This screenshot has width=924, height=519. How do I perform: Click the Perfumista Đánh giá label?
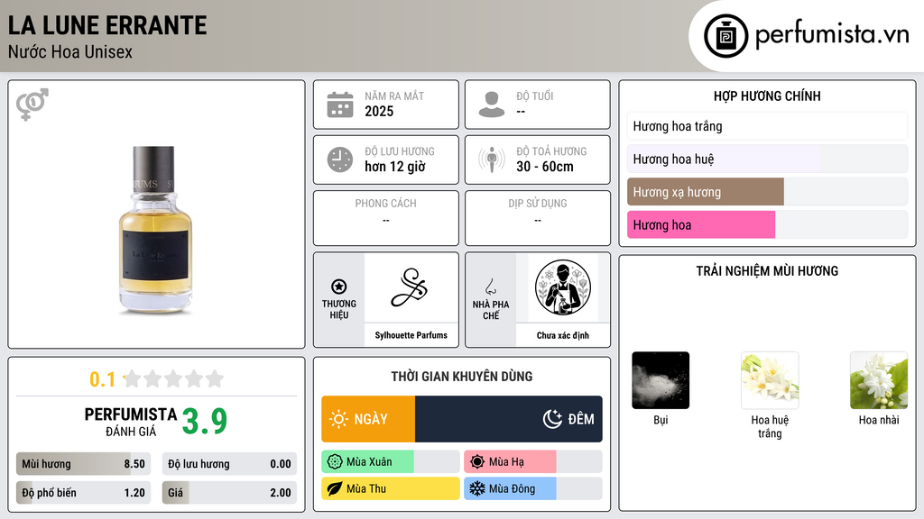131,422
